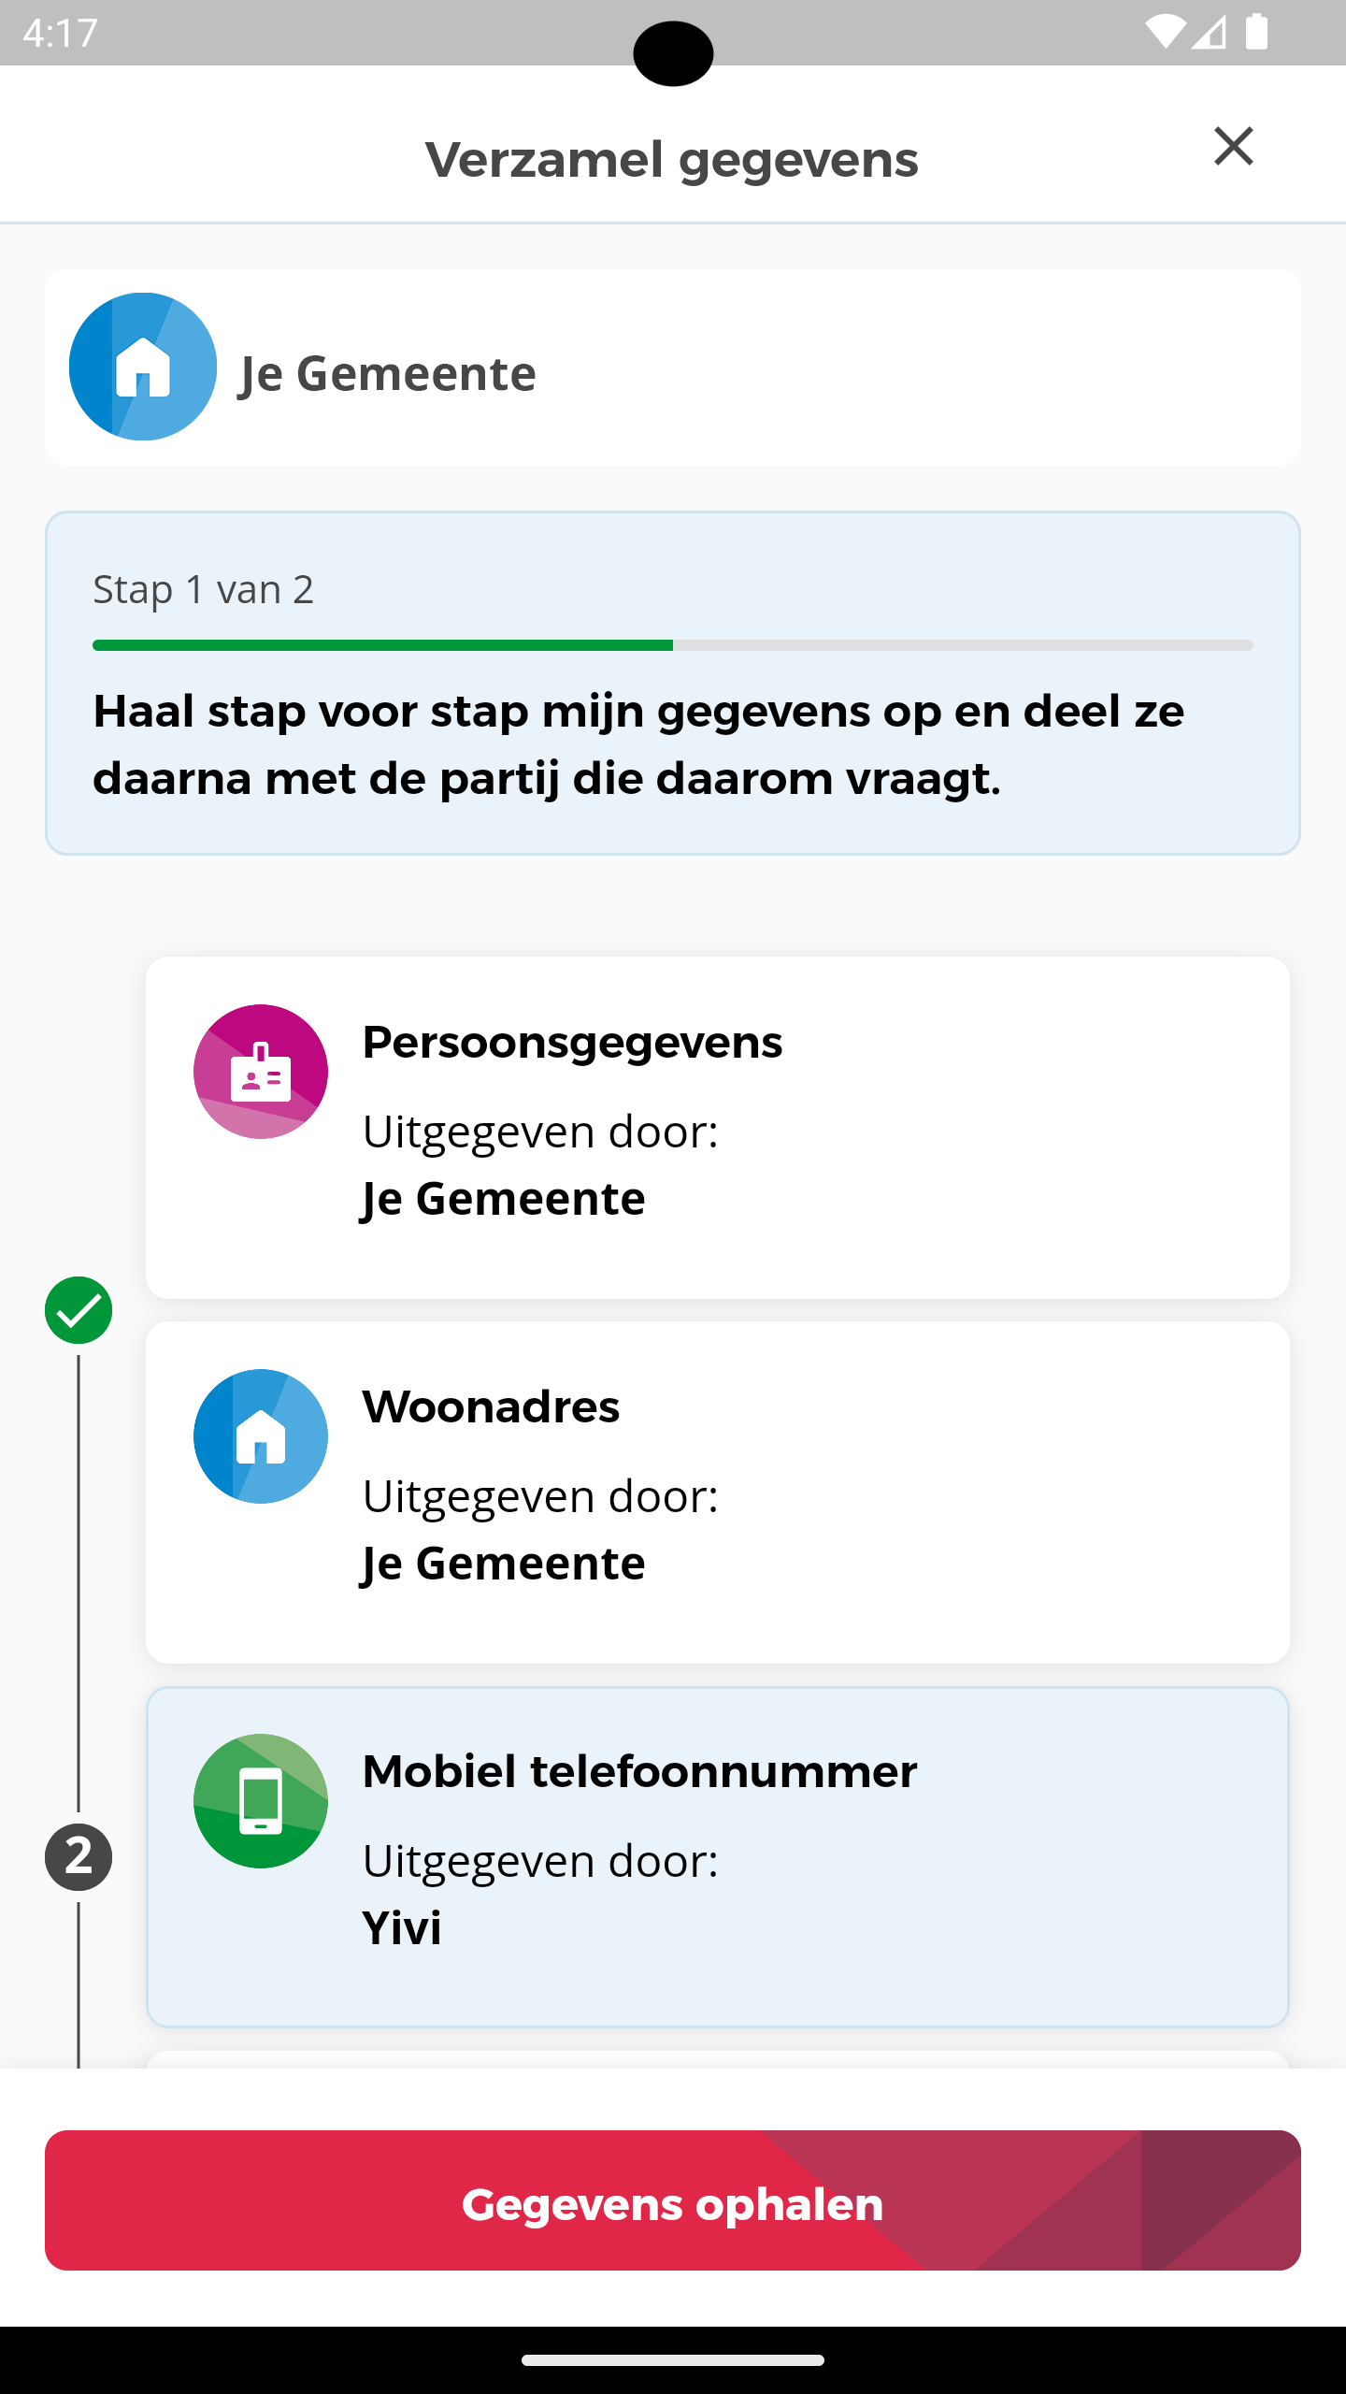
Task: Tap the Stap 1 van 2 label
Action: pos(204,590)
